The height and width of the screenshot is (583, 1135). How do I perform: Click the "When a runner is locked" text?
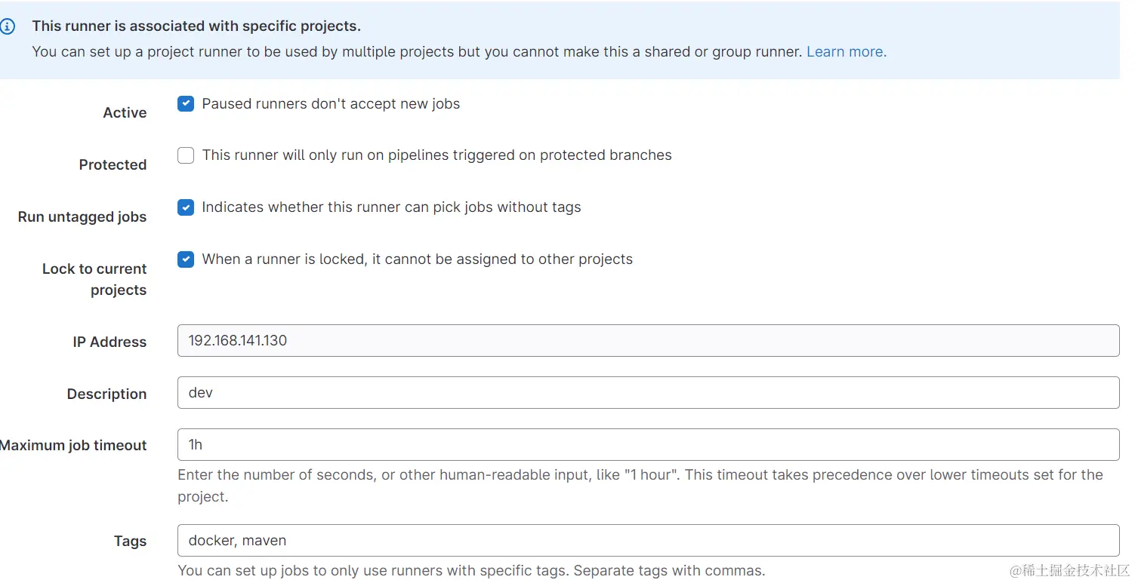click(x=417, y=259)
